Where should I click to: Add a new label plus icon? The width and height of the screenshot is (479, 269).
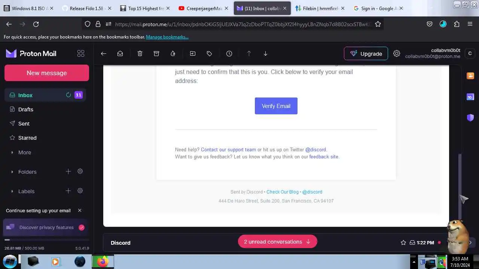point(68,191)
